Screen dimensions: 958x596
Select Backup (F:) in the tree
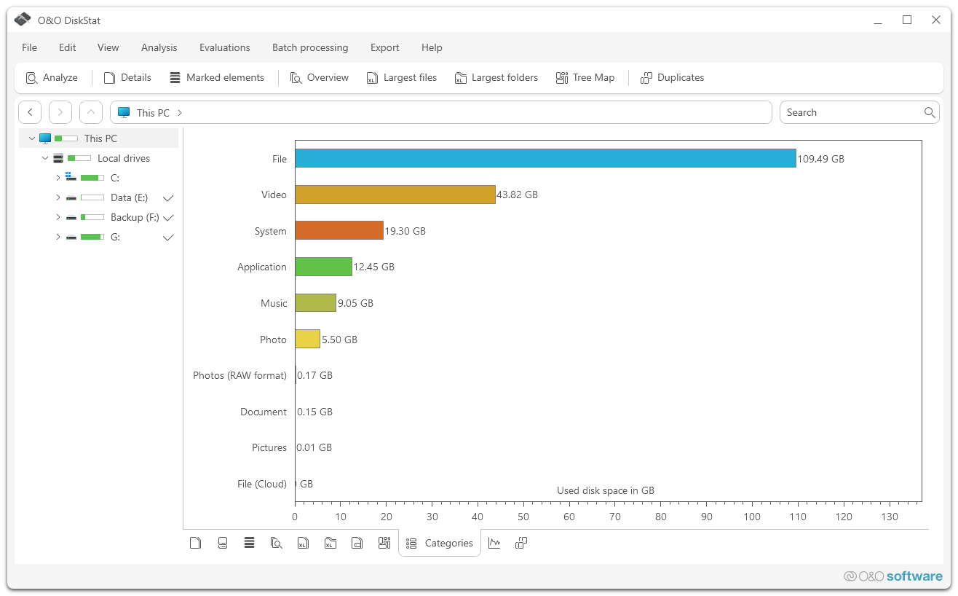[x=135, y=217]
